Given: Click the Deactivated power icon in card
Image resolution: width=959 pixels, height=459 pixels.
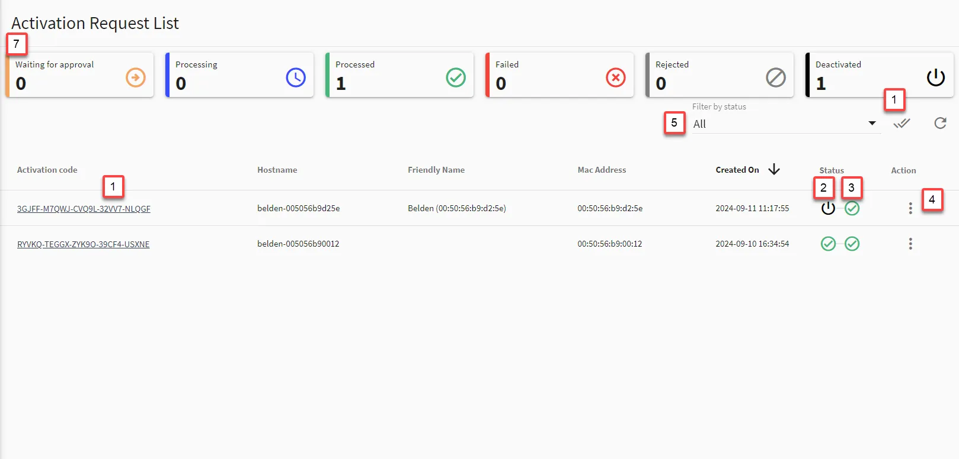Looking at the screenshot, I should 936,77.
